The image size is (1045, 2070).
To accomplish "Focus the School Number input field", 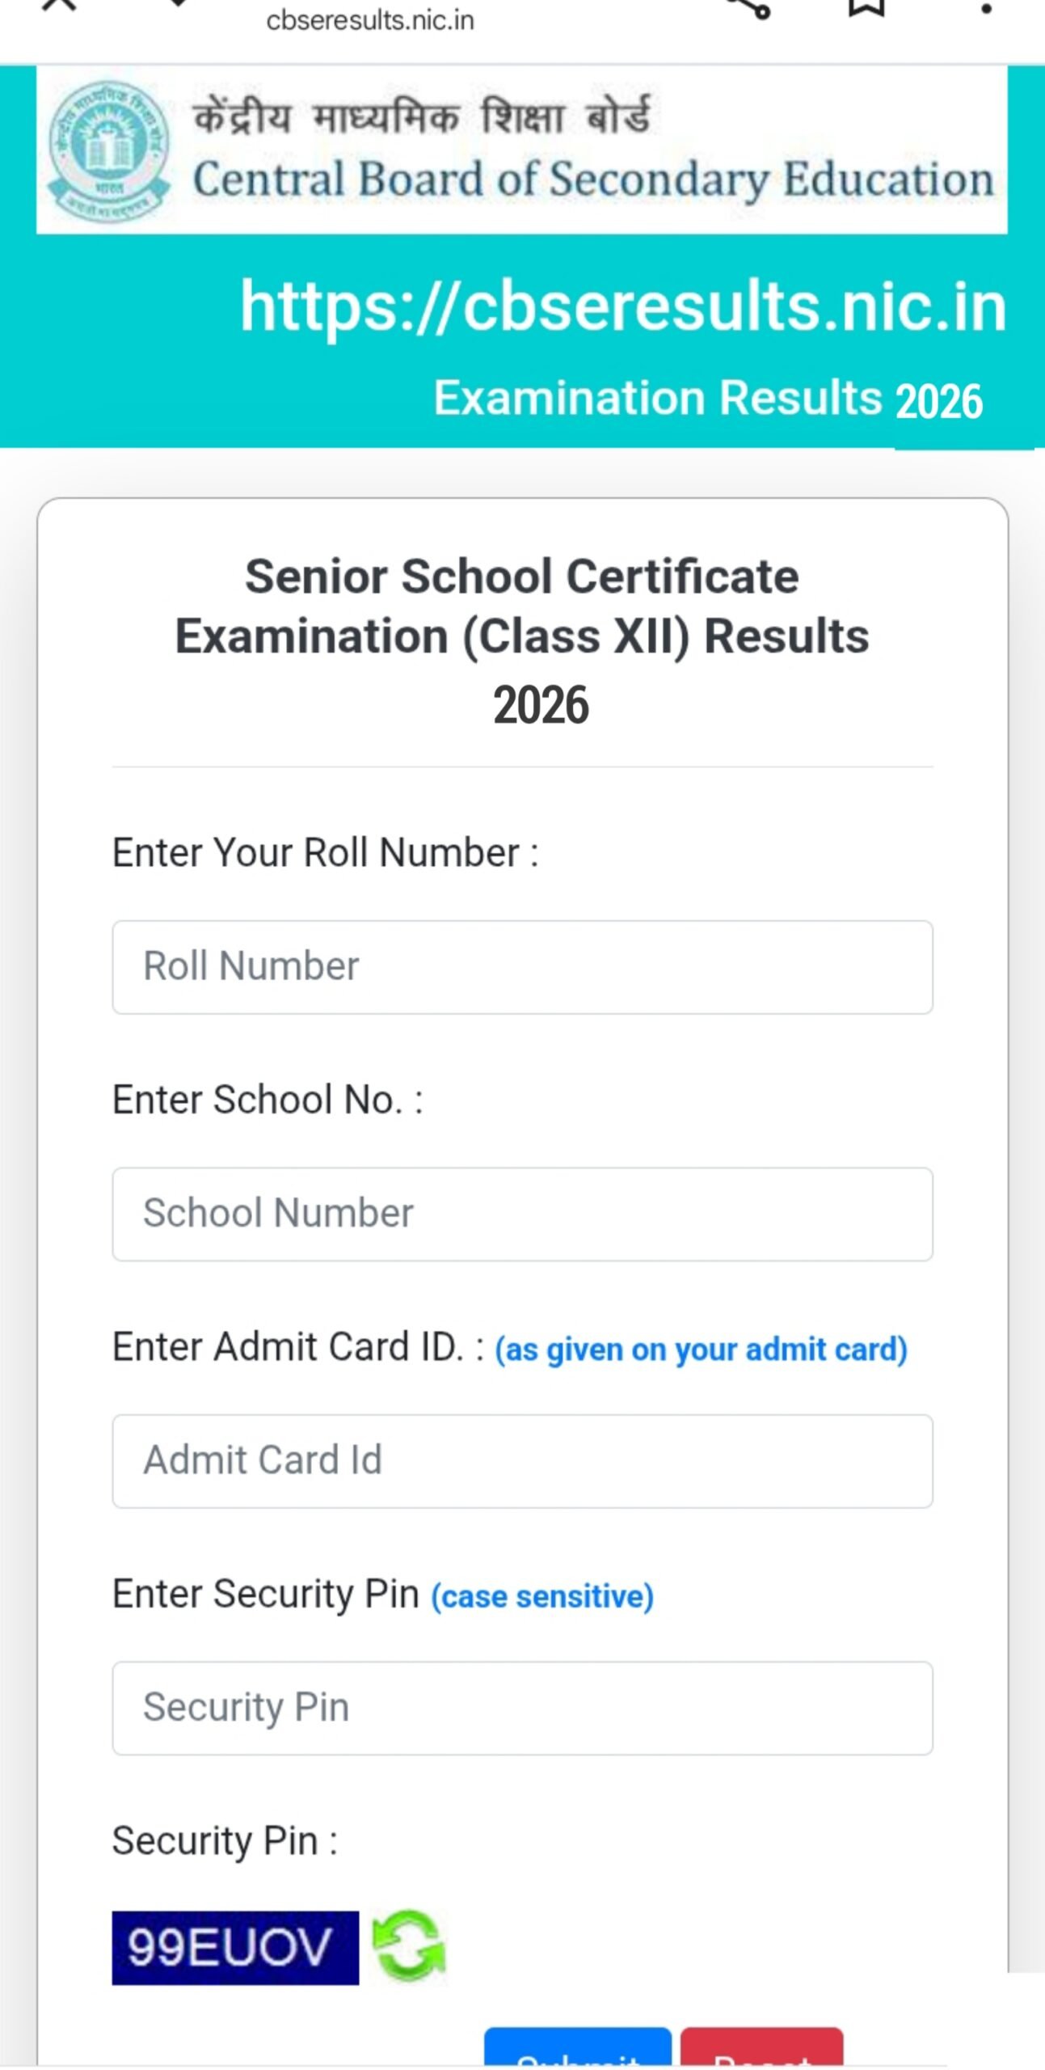I will [522, 1213].
